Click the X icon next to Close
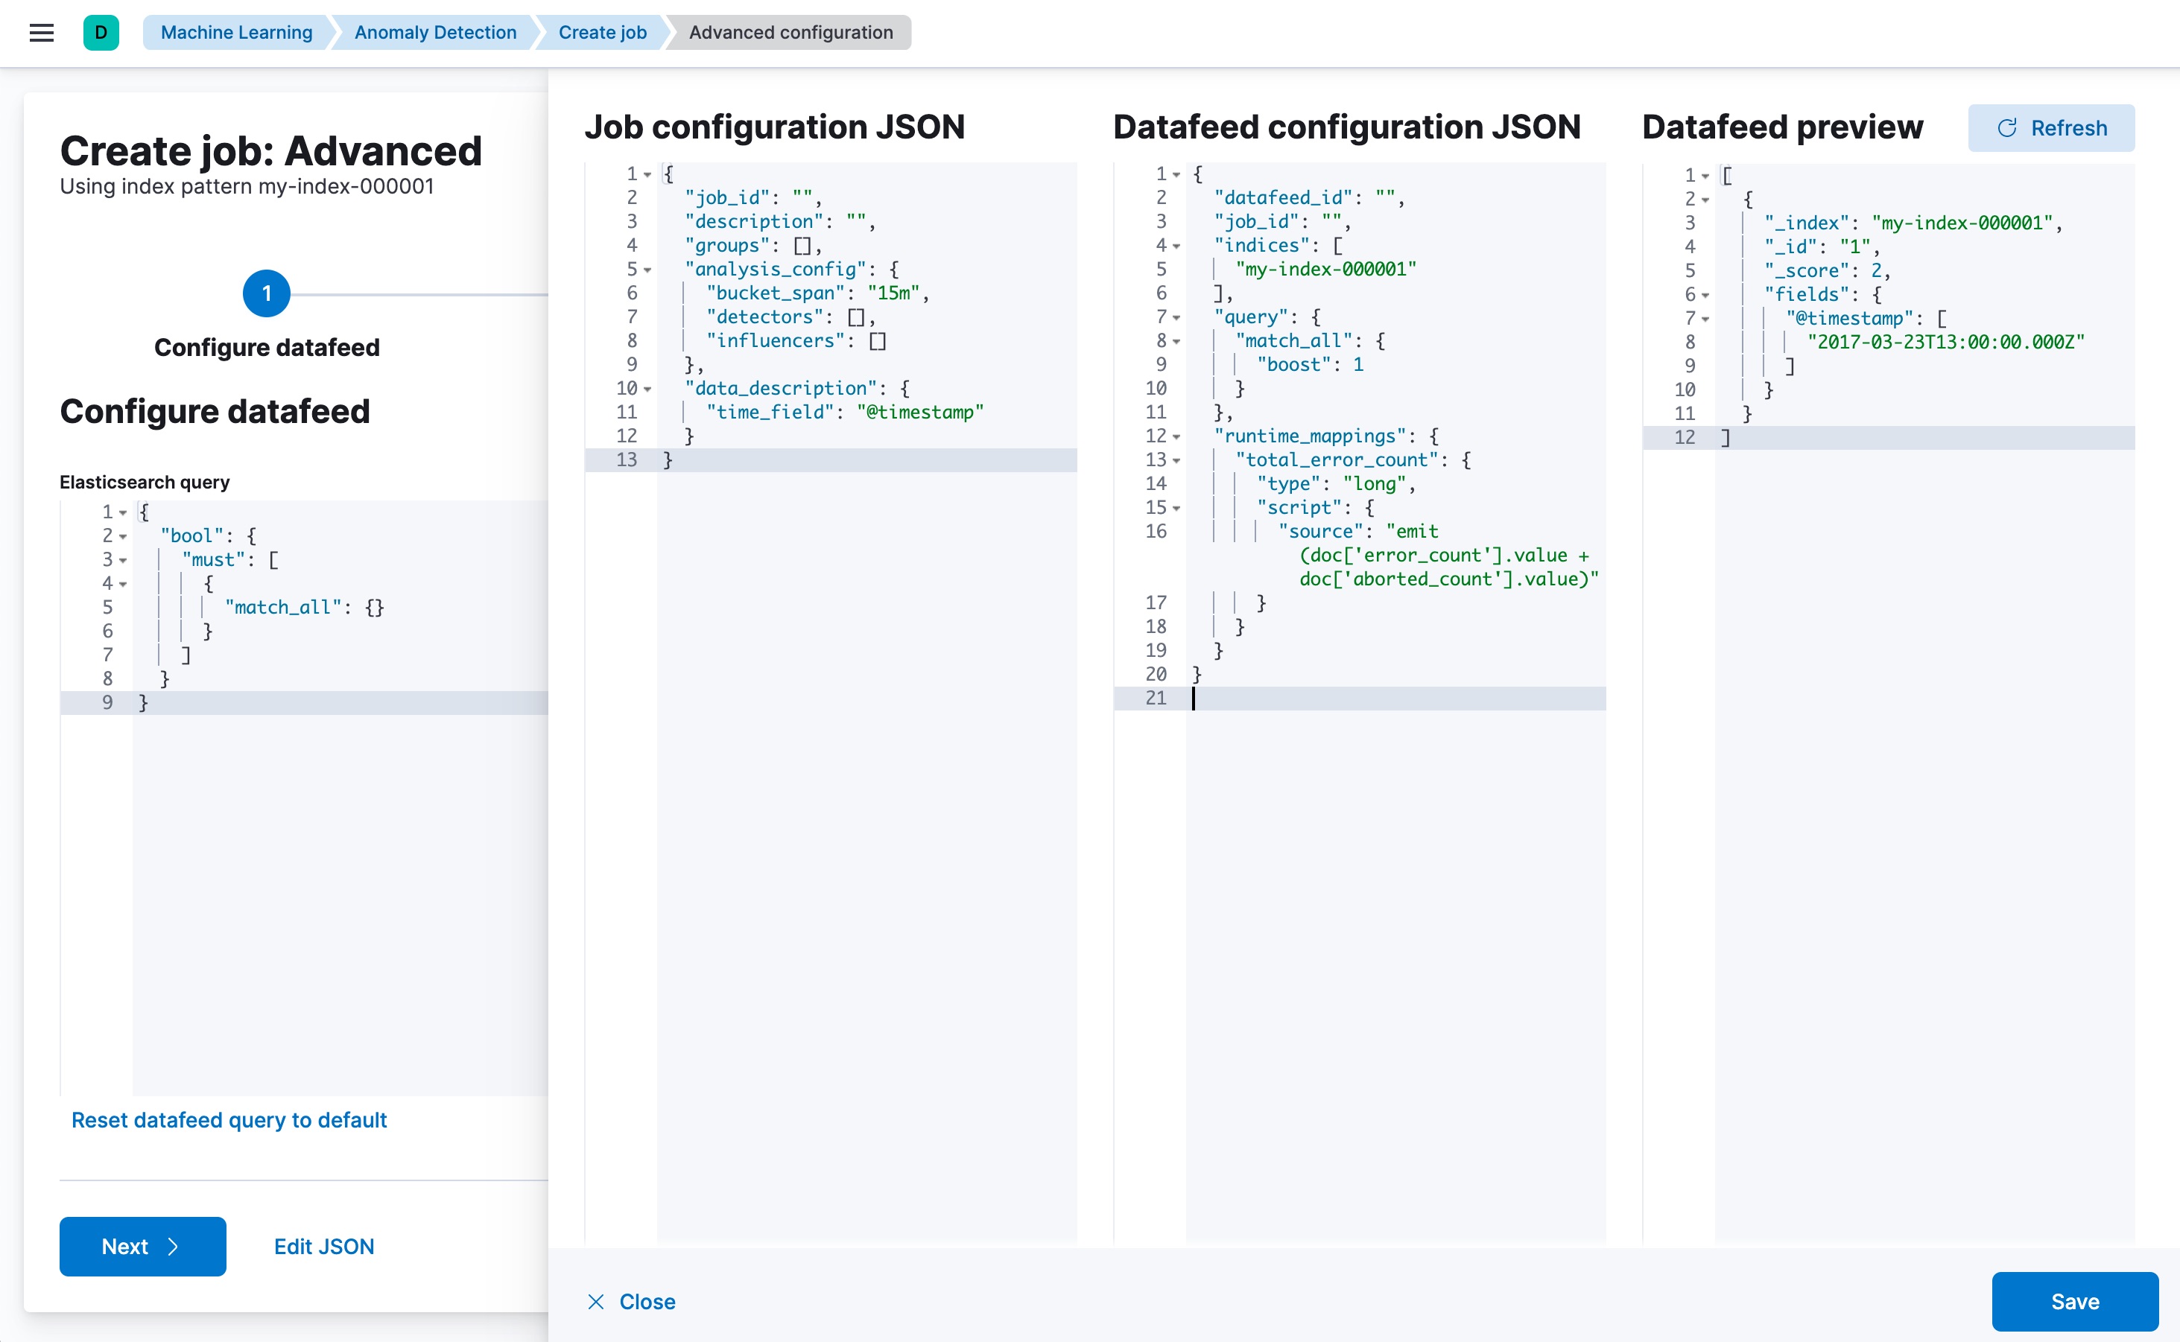 (596, 1301)
